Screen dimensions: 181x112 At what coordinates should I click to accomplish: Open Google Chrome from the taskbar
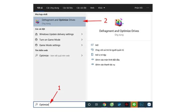pos(104,104)
